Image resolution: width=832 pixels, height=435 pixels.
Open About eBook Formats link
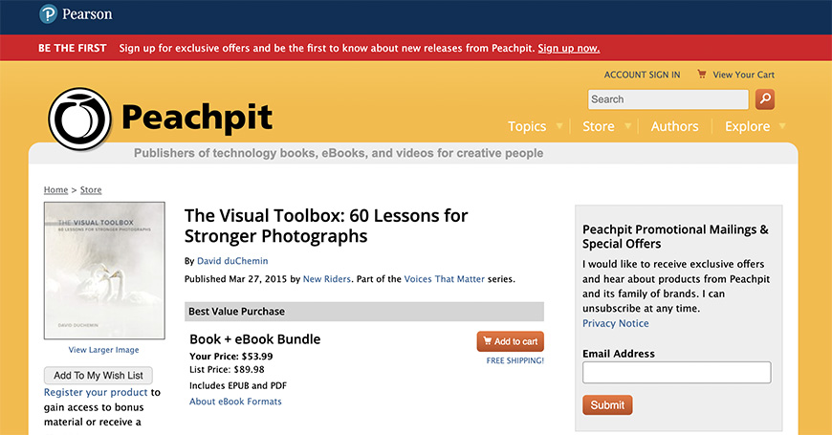[x=235, y=402]
